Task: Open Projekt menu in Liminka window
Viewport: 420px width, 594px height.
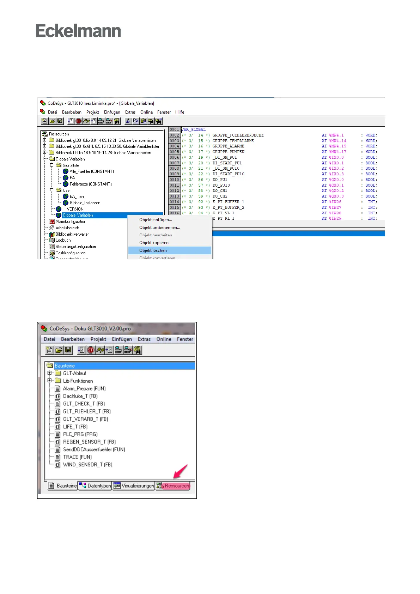Action: pos(93,112)
